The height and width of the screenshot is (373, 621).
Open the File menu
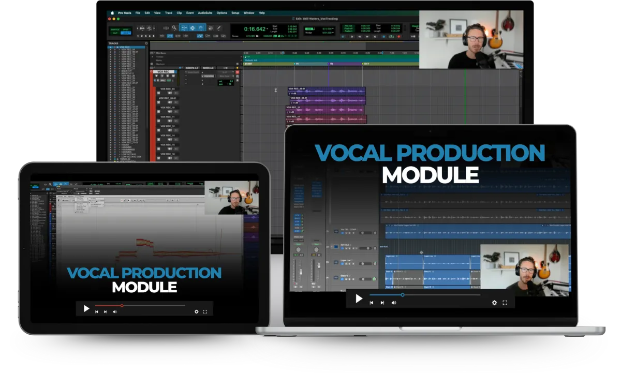138,13
